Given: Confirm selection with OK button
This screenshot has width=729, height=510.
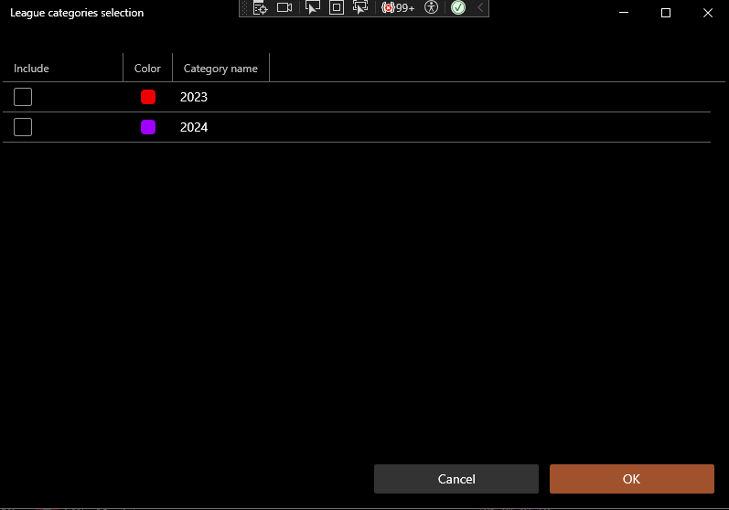Looking at the screenshot, I should (x=631, y=479).
